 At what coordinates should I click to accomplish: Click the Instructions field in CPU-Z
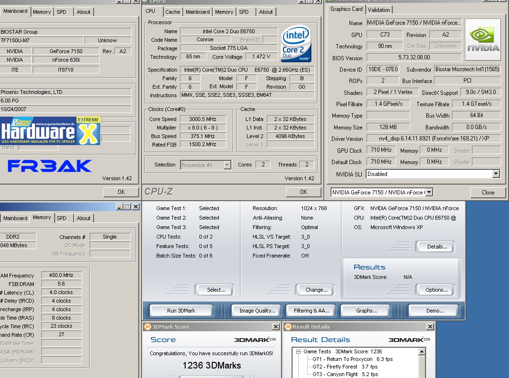click(x=247, y=95)
